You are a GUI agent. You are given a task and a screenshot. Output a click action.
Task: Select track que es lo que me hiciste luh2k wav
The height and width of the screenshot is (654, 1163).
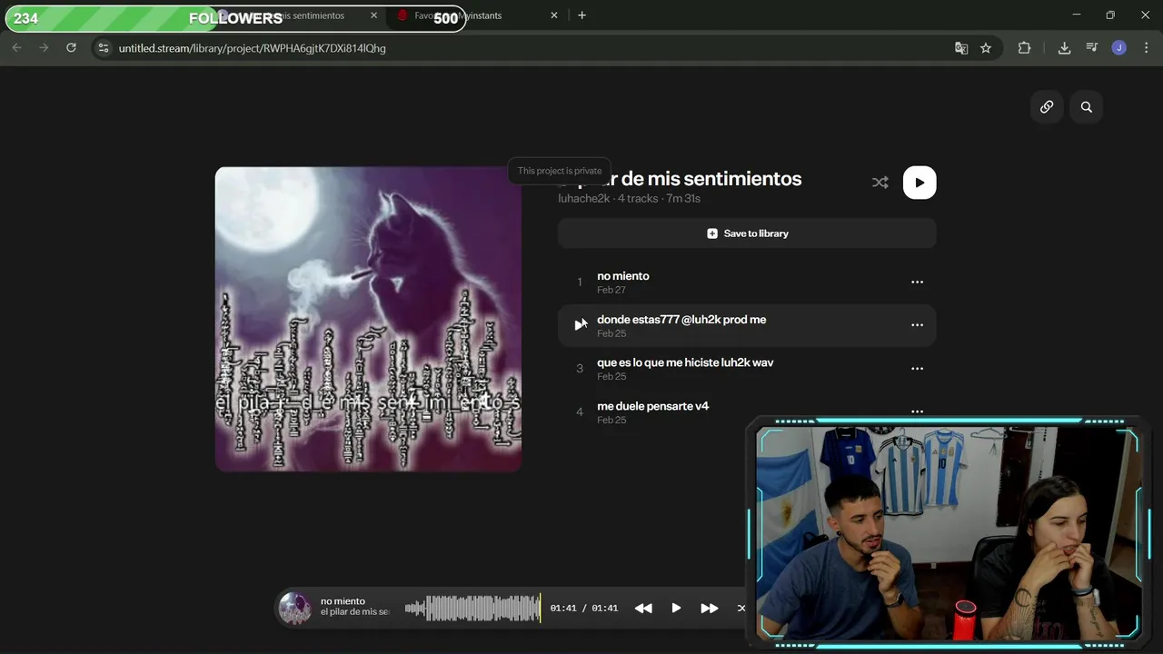pos(747,369)
